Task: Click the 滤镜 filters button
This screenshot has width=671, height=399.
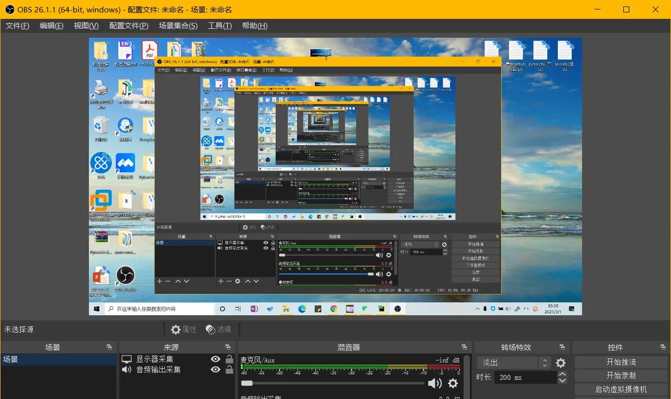Action: pos(219,329)
